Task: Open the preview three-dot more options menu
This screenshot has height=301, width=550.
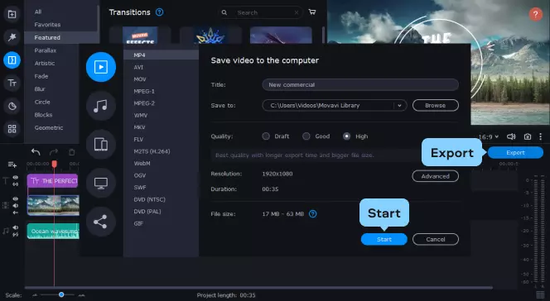Action: 541,136
